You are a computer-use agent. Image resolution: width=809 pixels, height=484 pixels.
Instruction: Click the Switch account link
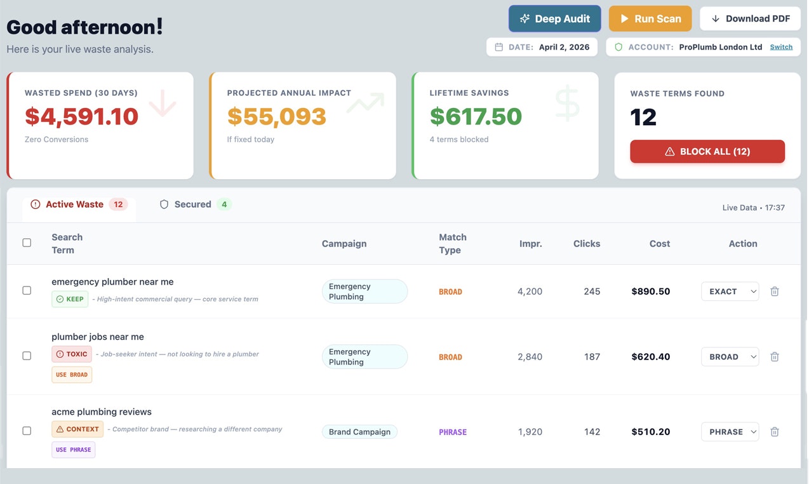click(x=781, y=47)
